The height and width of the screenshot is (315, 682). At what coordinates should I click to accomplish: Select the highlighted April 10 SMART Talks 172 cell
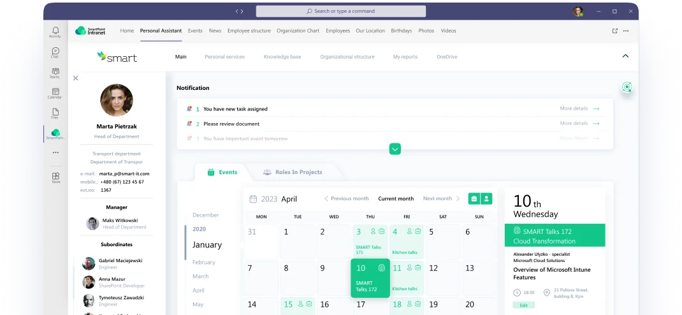(x=370, y=279)
